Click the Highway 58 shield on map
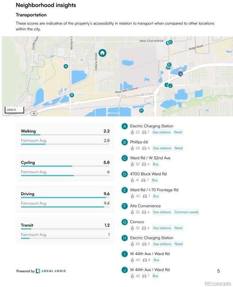The height and width of the screenshot is (287, 233). coord(34,113)
